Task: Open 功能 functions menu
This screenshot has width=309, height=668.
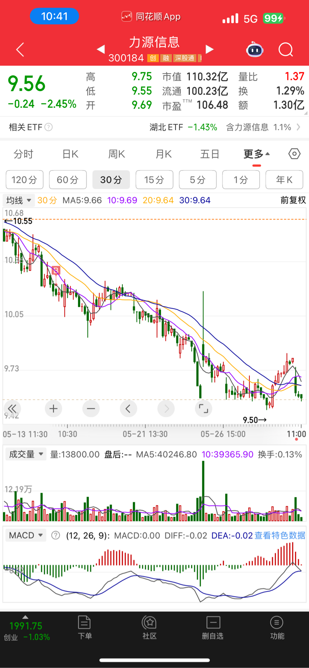Action: tap(277, 628)
